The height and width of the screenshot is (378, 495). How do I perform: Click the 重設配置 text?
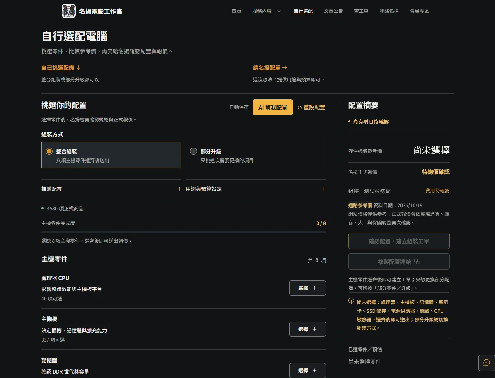[314, 108]
